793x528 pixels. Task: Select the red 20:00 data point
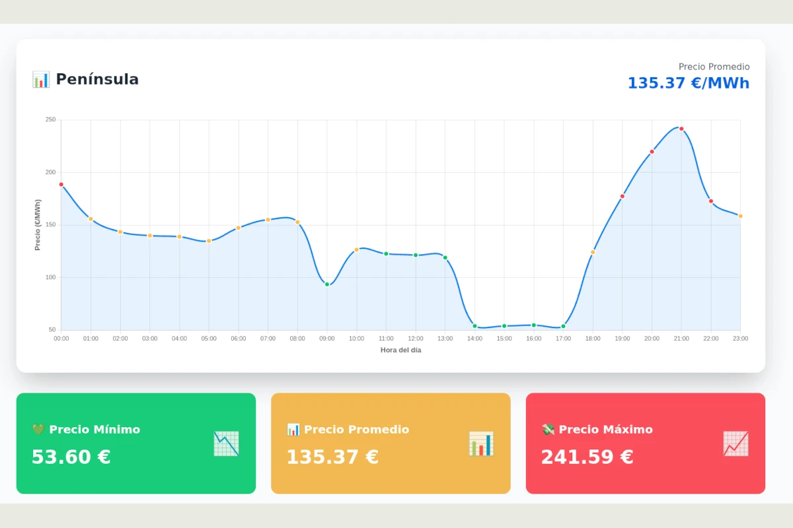pyautogui.click(x=652, y=152)
